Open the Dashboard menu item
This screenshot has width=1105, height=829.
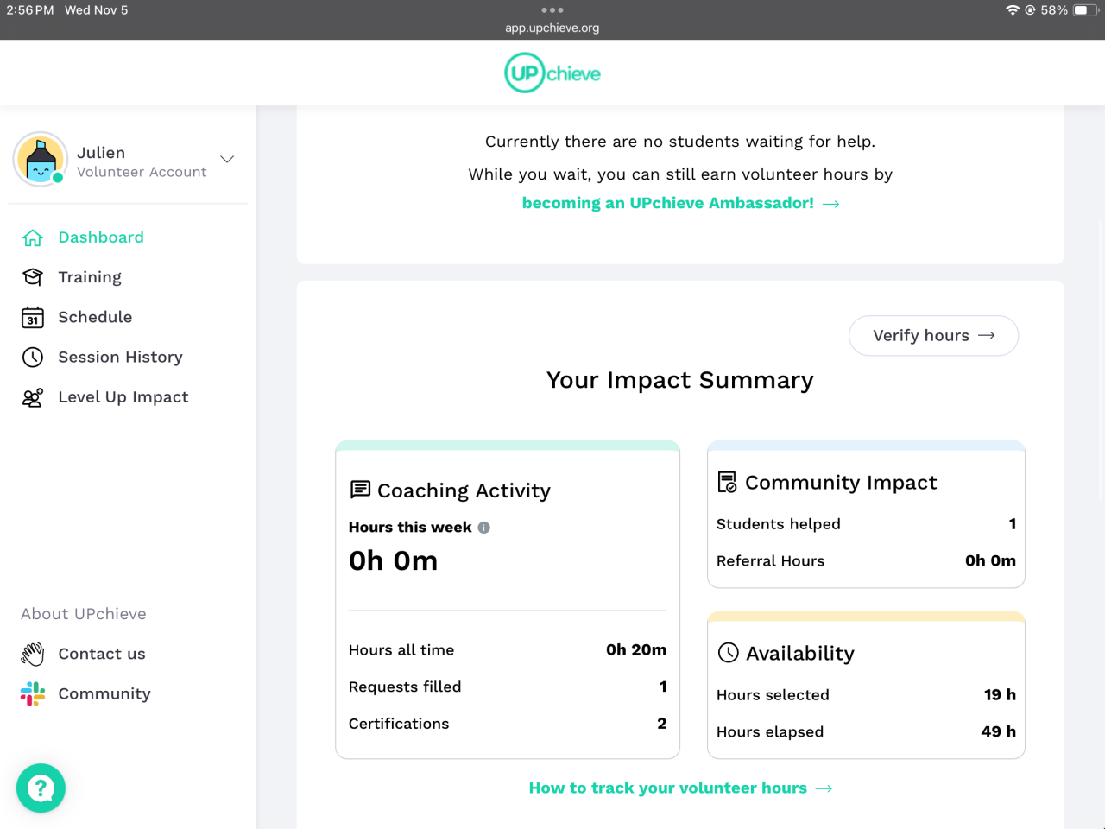(101, 237)
